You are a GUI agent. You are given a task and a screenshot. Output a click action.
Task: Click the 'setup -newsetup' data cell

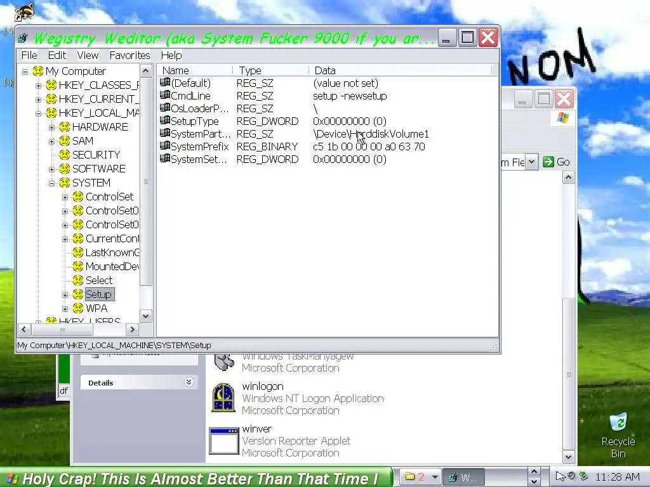pyautogui.click(x=350, y=96)
